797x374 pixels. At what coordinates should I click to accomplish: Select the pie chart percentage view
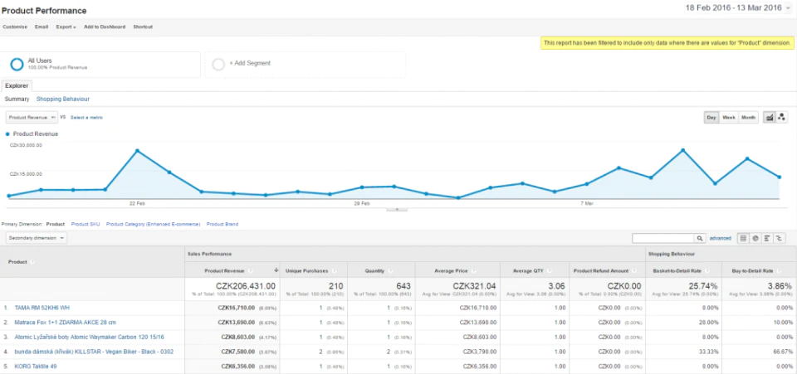(755, 238)
